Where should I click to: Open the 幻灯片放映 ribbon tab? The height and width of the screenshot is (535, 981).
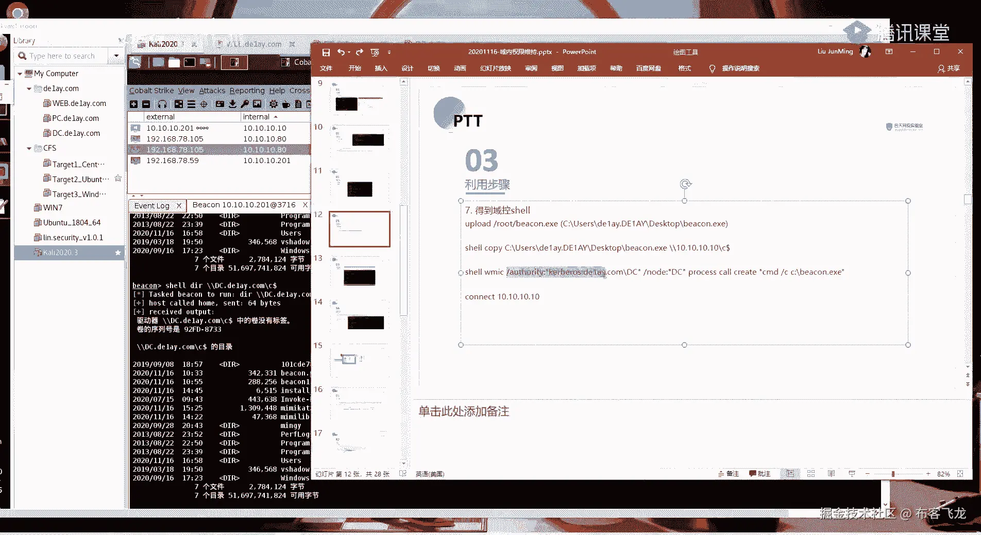496,68
